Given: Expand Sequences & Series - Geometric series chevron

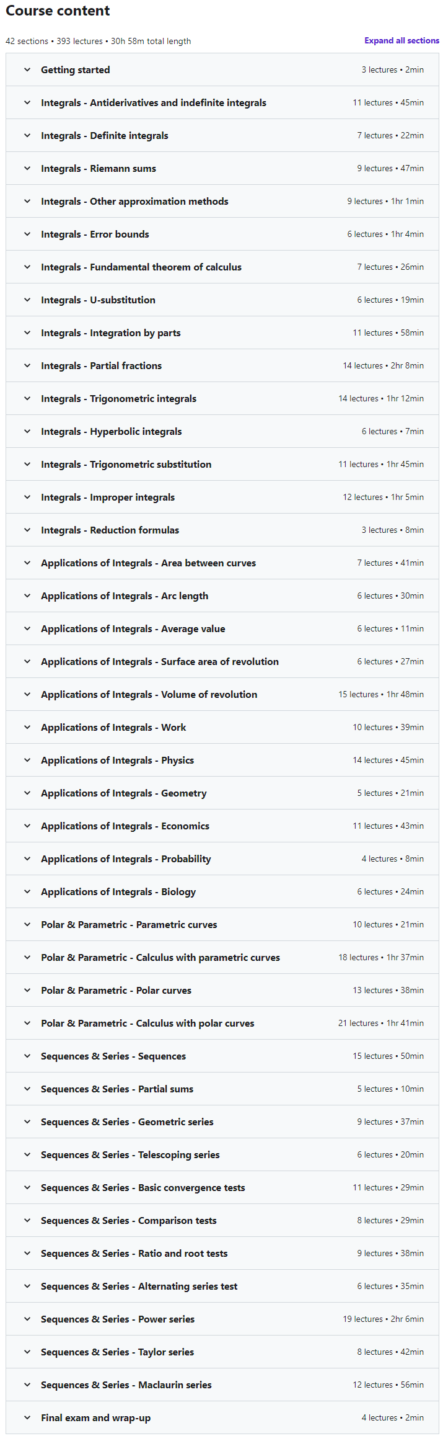Looking at the screenshot, I should (27, 1122).
